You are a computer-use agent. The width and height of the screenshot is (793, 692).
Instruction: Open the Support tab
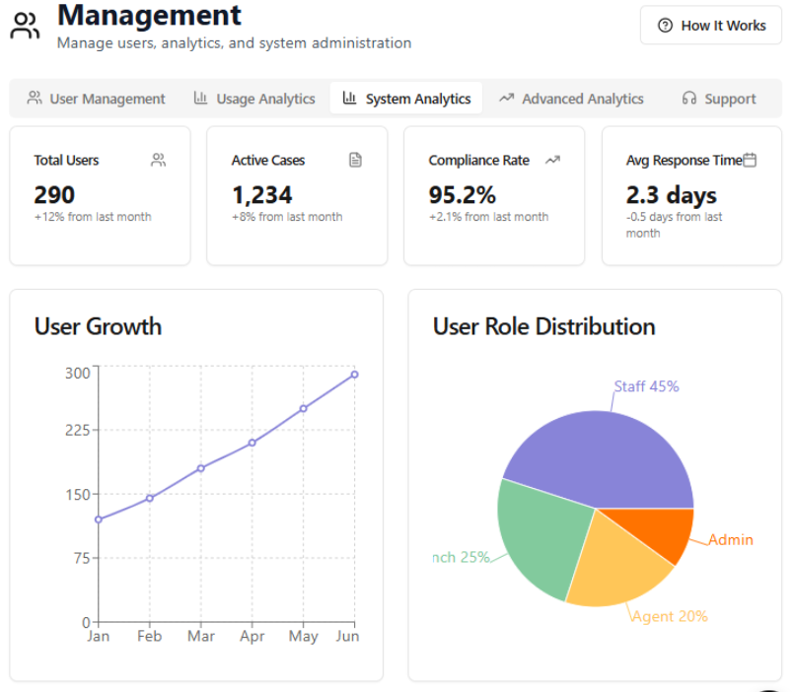click(x=719, y=99)
